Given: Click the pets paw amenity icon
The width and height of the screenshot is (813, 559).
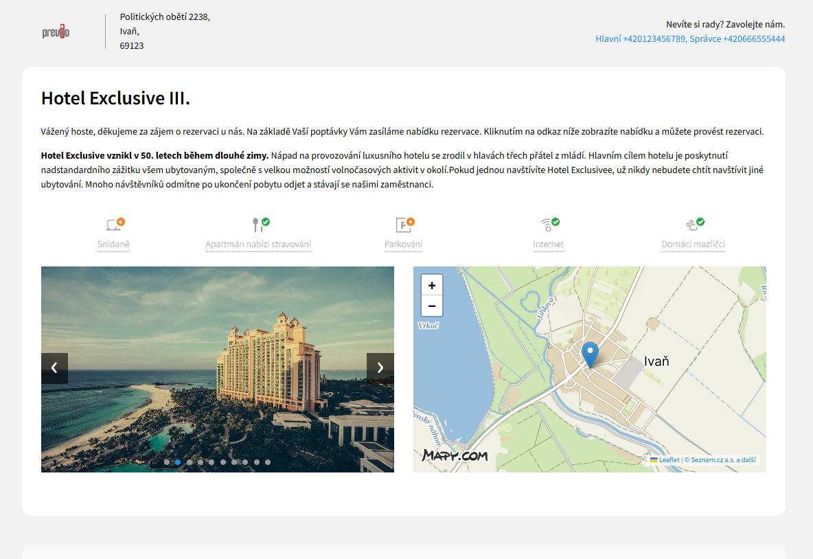Looking at the screenshot, I should pos(695,224).
